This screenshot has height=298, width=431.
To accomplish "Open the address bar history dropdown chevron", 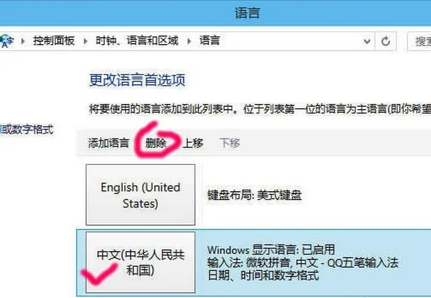I will (x=367, y=41).
